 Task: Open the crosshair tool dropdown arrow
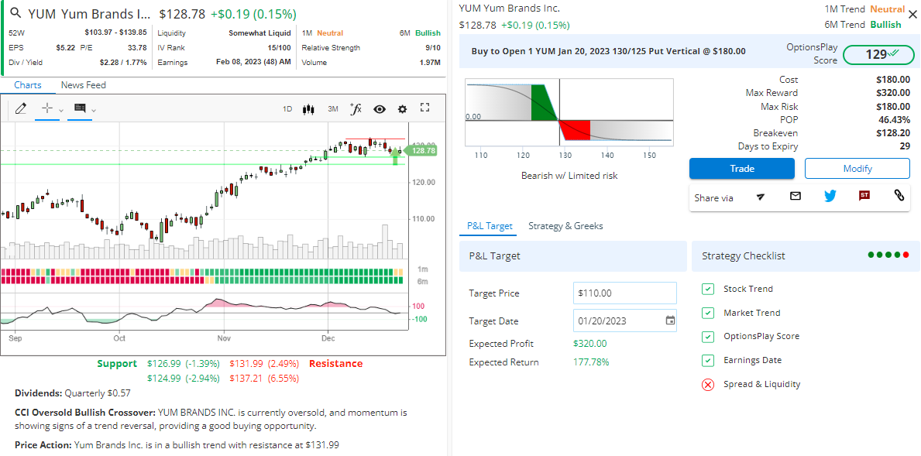click(x=61, y=110)
